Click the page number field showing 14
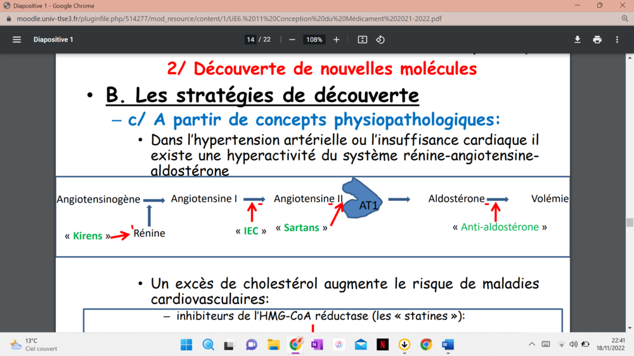 coord(250,39)
